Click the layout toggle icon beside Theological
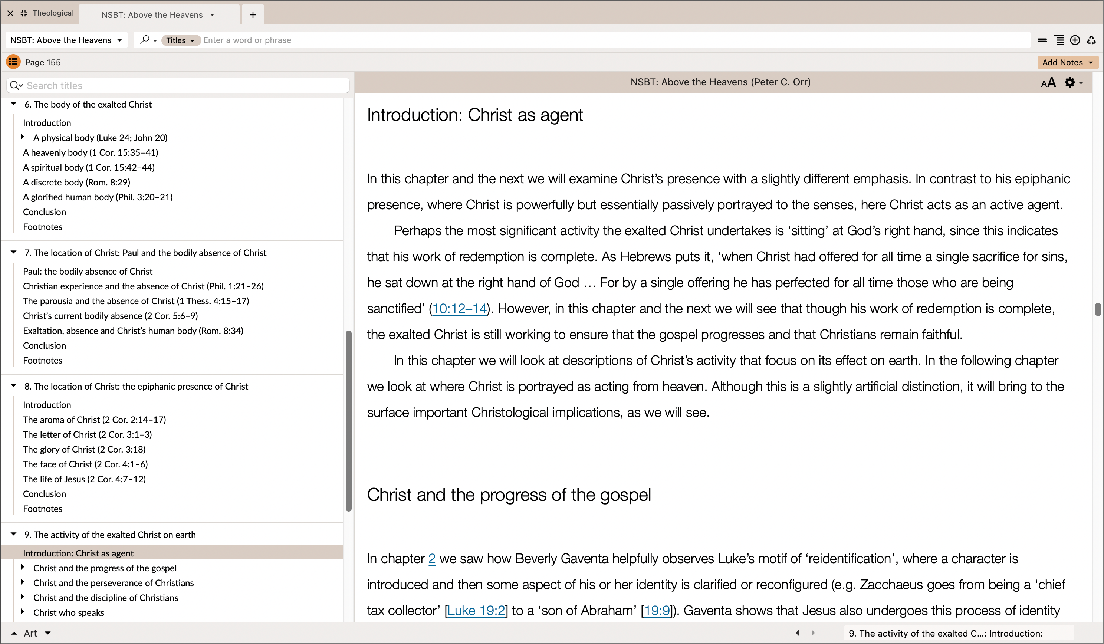 pos(24,13)
